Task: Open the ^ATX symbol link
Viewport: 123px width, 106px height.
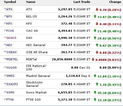Action: [x=8, y=9]
